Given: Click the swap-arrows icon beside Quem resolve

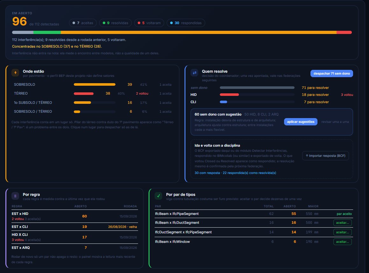Looking at the screenshot, I should click(x=194, y=73).
